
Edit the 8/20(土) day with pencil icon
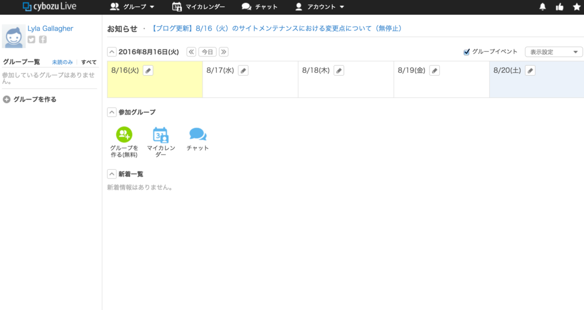click(x=530, y=71)
